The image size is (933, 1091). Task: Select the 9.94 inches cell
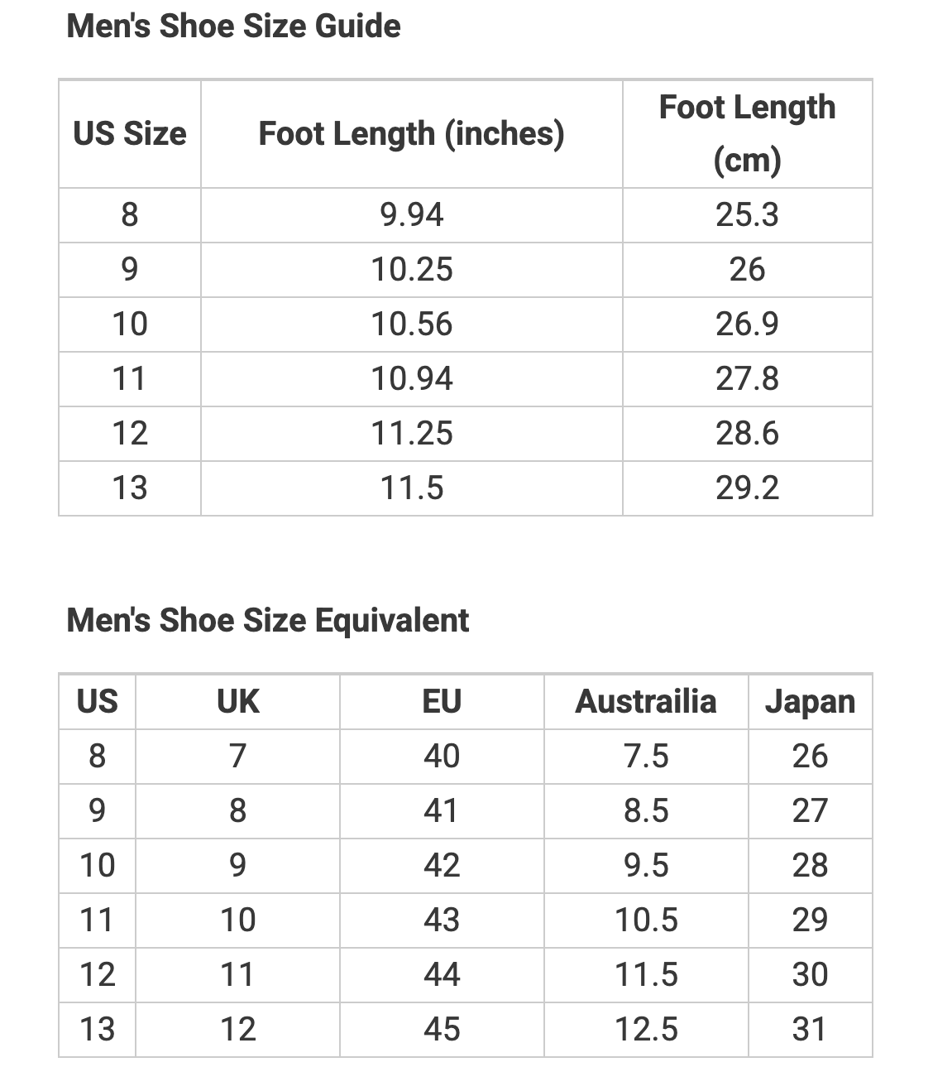pyautogui.click(x=411, y=215)
